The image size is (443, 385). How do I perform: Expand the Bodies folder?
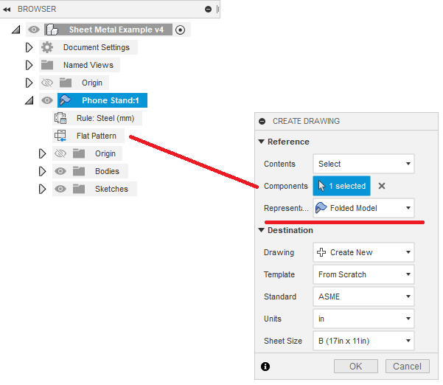(x=42, y=172)
